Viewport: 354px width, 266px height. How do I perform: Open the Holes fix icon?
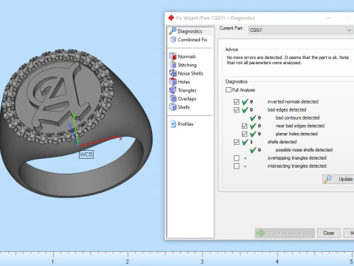coord(173,81)
